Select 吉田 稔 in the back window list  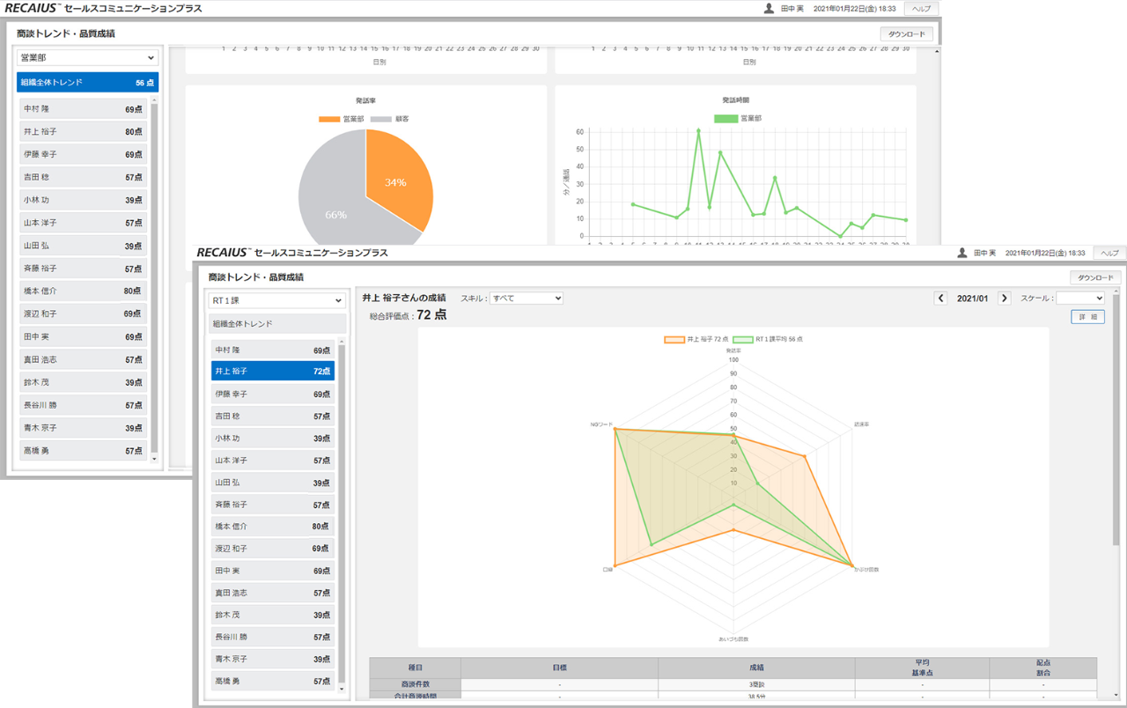click(x=84, y=177)
